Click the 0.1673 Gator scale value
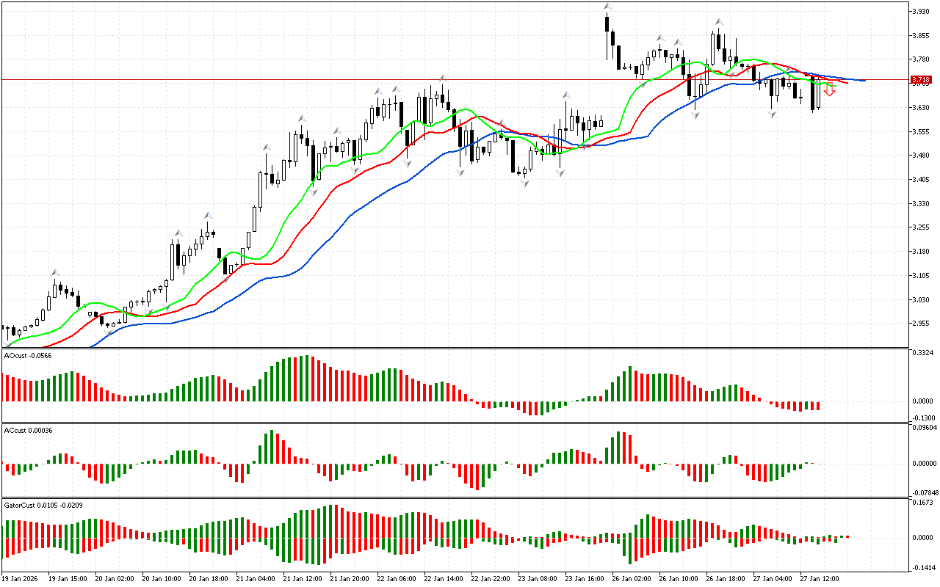The height and width of the screenshot is (587, 940). 922,503
